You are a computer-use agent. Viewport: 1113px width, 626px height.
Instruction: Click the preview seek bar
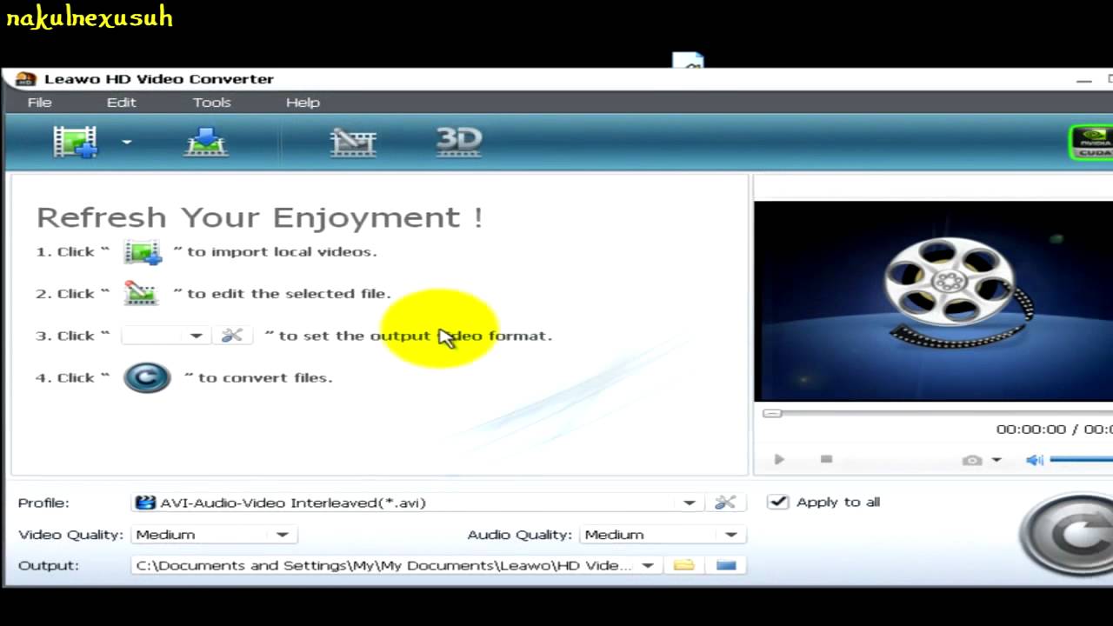[937, 413]
